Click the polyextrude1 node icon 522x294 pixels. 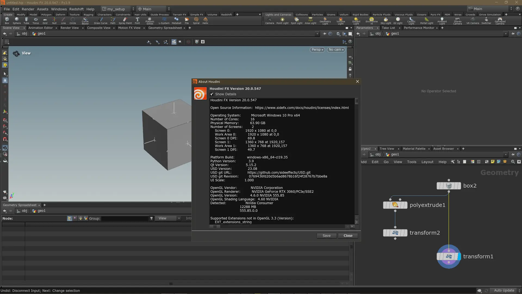pos(395,205)
